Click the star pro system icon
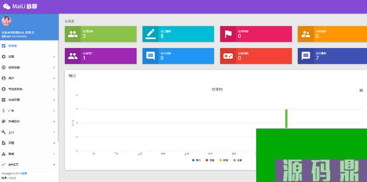The width and height of the screenshot is (367, 182). pos(4,89)
